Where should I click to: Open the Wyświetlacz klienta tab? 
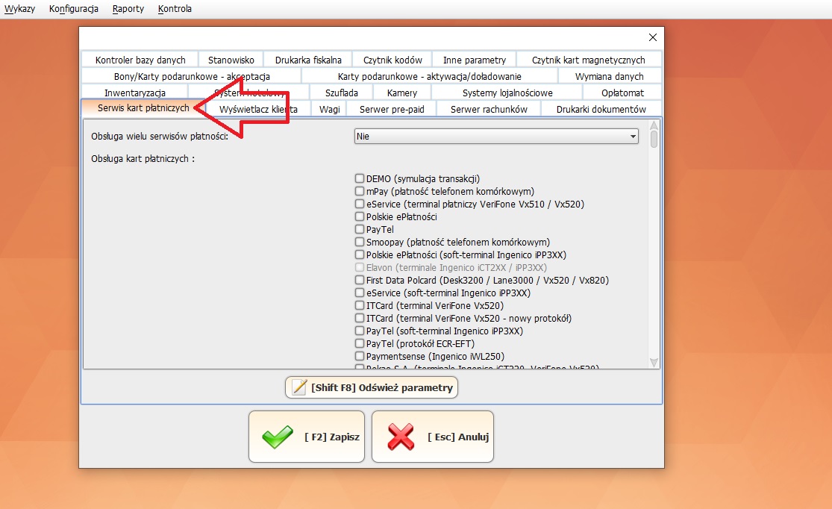[258, 109]
